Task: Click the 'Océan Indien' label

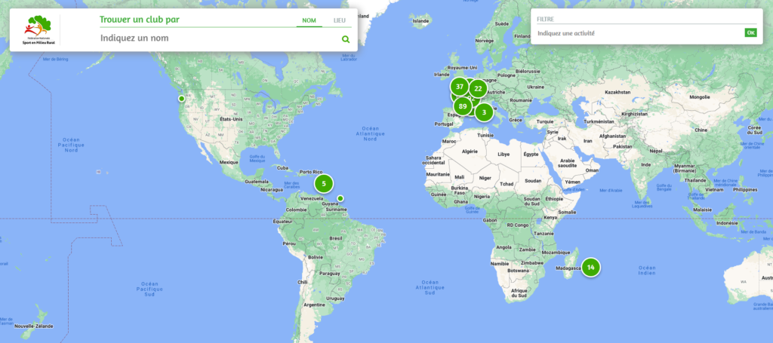Action: point(647,270)
